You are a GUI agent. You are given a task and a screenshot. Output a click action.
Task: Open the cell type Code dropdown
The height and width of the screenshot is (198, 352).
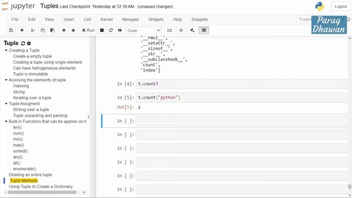[x=144, y=30]
